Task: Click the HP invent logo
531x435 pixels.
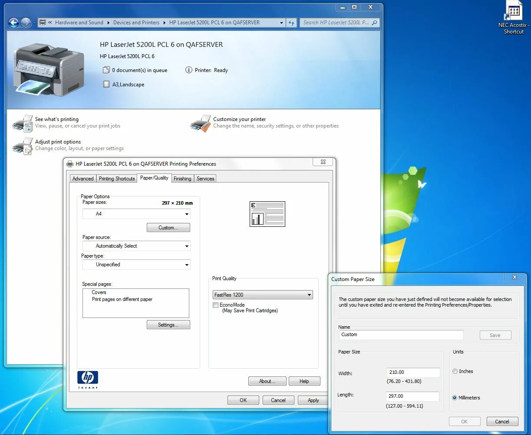Action: tap(88, 379)
